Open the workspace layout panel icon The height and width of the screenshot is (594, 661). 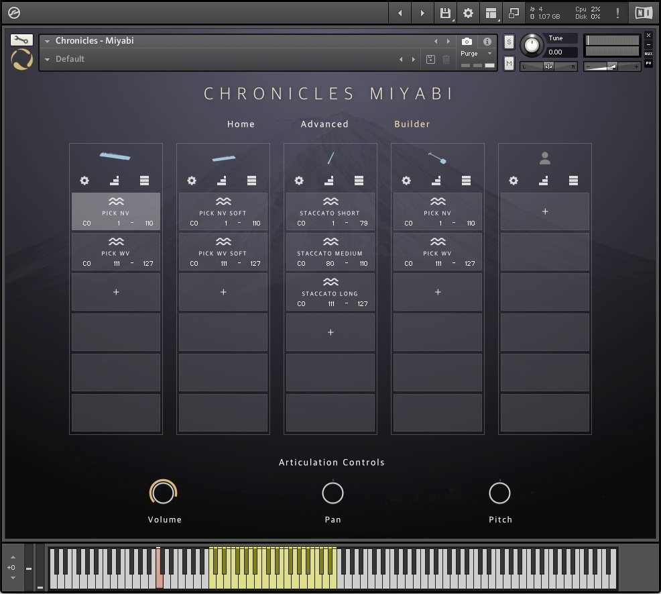point(491,13)
